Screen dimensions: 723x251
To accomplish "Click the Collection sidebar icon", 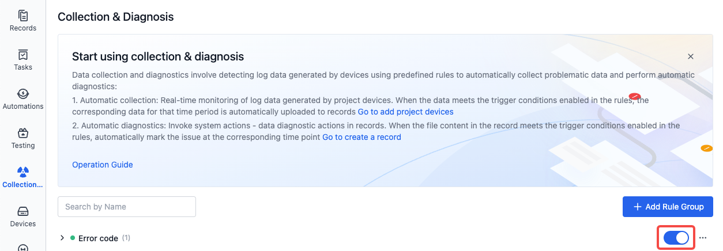I will point(23,177).
